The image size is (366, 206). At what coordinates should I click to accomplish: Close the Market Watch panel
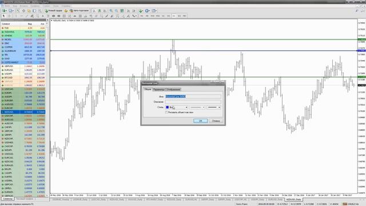(x=47, y=21)
